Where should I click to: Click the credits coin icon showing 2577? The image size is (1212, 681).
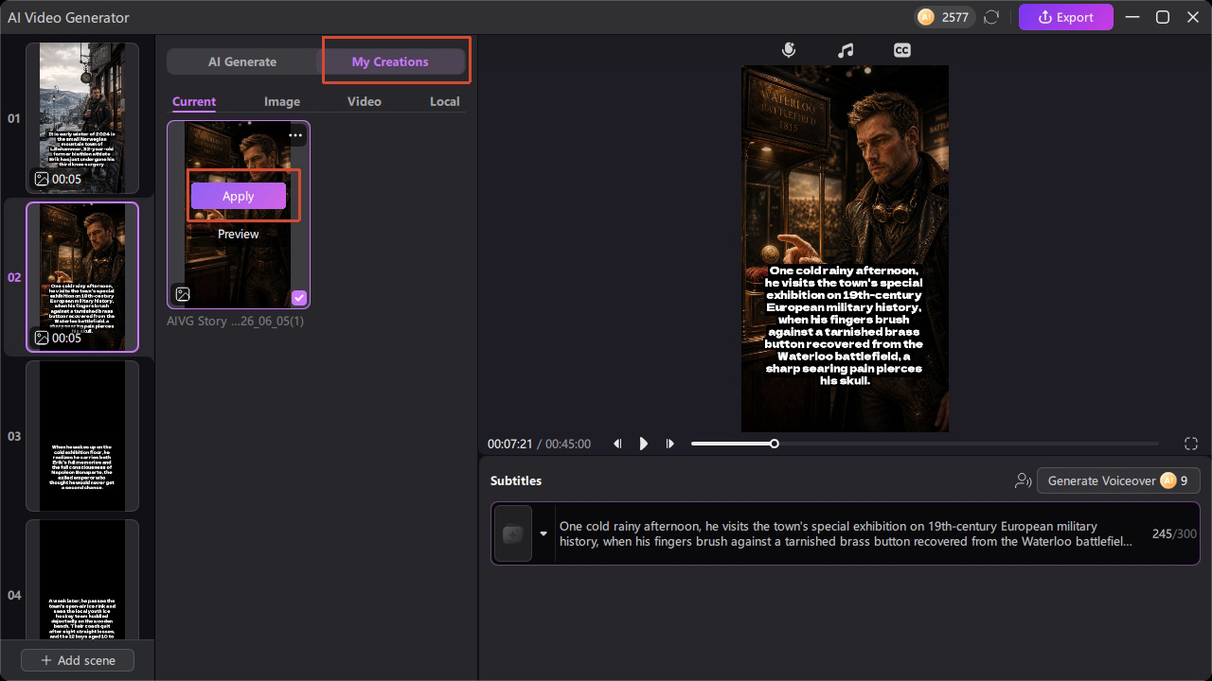(926, 17)
